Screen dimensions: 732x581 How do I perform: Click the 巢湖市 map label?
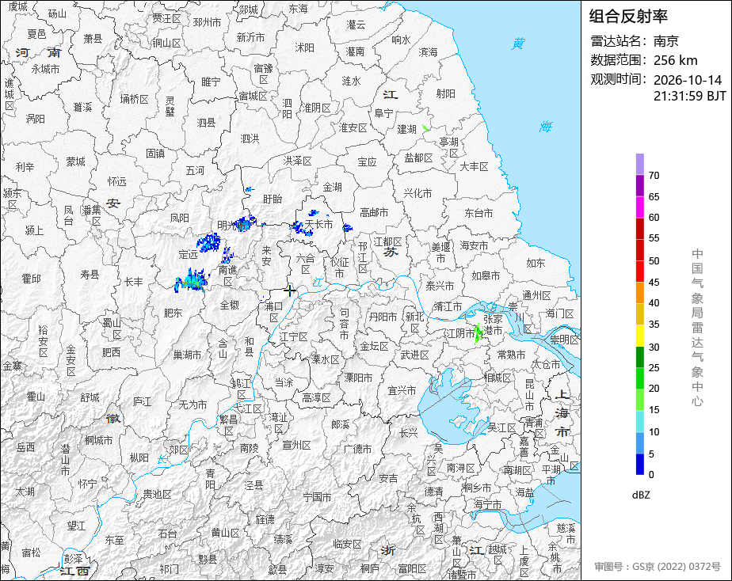coord(187,355)
